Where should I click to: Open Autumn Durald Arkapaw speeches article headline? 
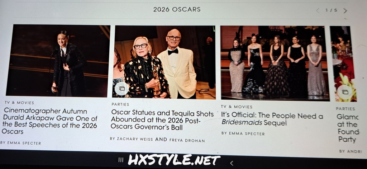(x=49, y=121)
